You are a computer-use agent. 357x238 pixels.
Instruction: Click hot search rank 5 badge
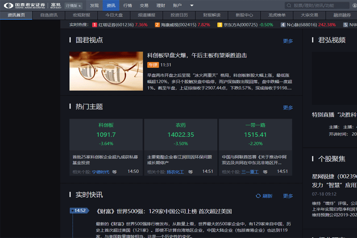pyautogui.click(x=345, y=25)
